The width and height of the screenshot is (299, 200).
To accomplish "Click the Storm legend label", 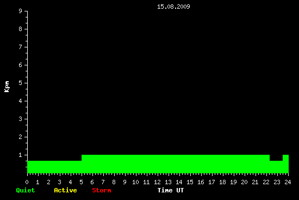I will pyautogui.click(x=102, y=190).
